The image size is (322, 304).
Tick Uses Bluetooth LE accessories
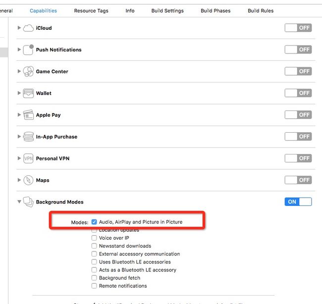[x=94, y=262]
